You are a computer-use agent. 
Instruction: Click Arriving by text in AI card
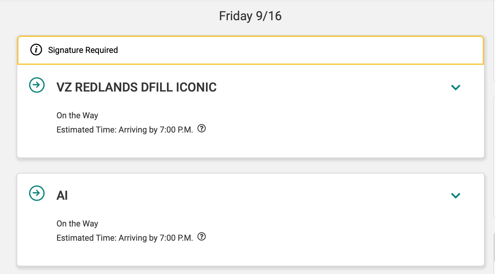click(138, 238)
